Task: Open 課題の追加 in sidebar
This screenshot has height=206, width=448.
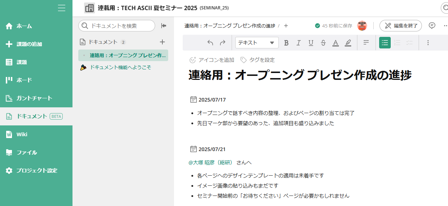Action: click(36, 44)
